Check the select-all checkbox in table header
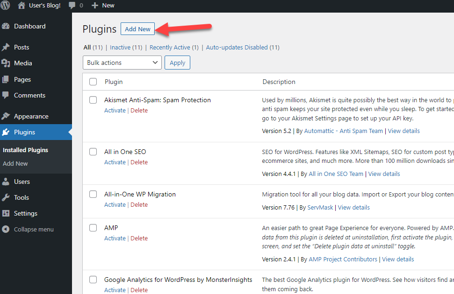Viewport: 454px width, 294px height. click(93, 82)
